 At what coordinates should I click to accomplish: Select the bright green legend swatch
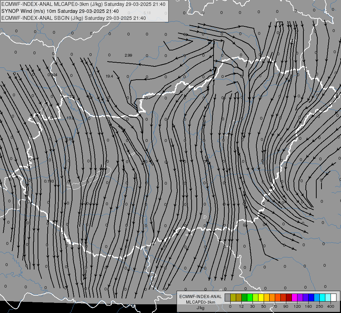click(250, 297)
